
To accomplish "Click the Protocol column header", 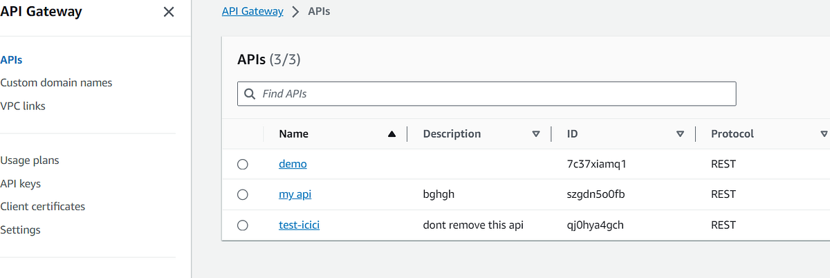I will (x=732, y=134).
